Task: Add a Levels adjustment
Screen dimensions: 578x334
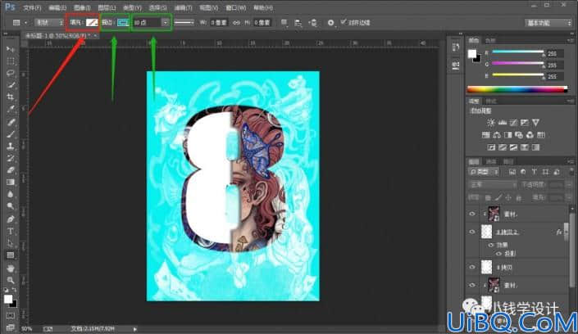Action: 502,123
